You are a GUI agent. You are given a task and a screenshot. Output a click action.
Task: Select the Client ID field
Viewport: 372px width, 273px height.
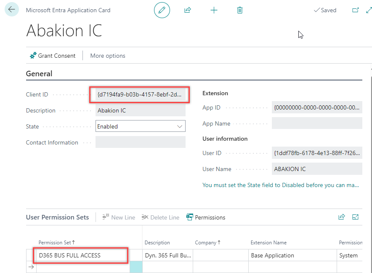pyautogui.click(x=141, y=94)
